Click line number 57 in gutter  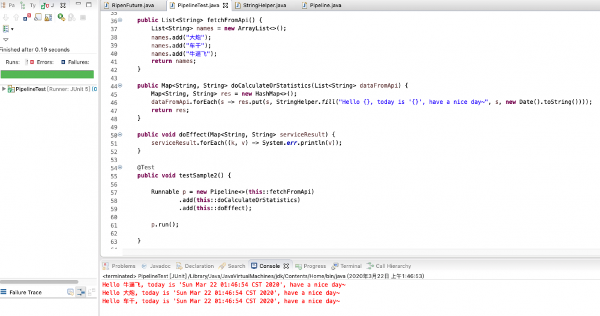point(113,193)
